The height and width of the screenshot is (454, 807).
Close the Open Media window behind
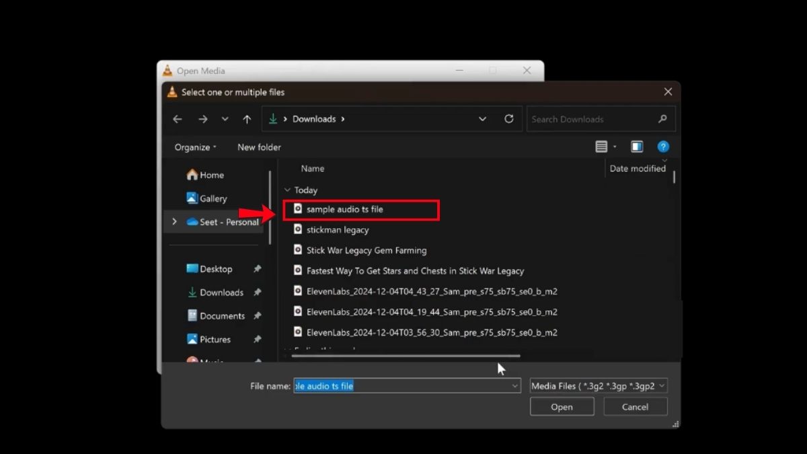[x=527, y=71]
